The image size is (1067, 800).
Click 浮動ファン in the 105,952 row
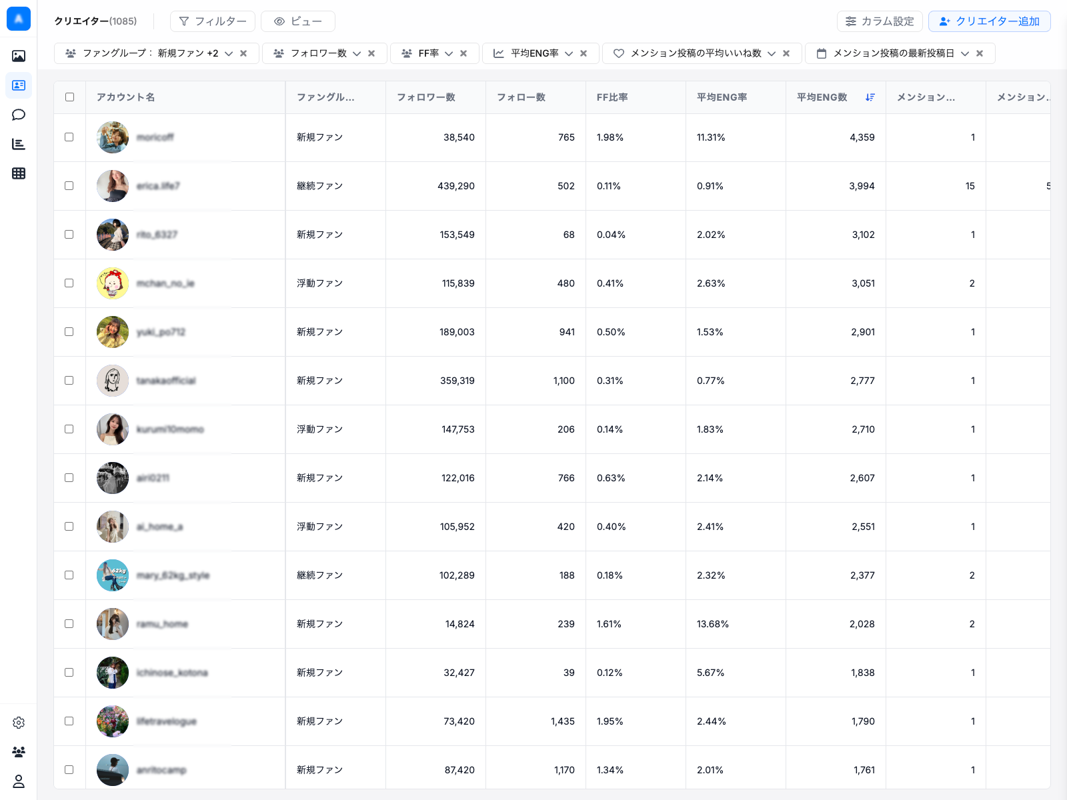pos(320,527)
